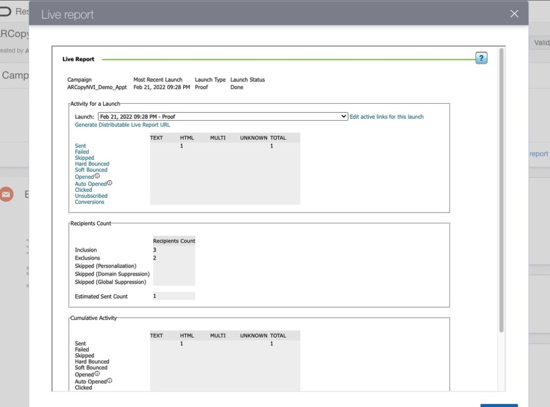This screenshot has height=407, width=550.
Task: Open the Unsubscribed activity link
Action: click(x=91, y=195)
